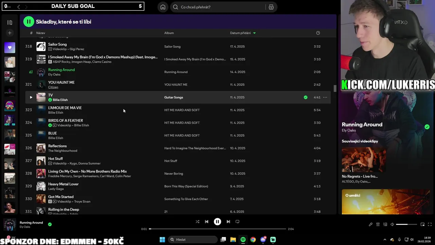
Task: Adjust the volume slider
Action: point(406,225)
